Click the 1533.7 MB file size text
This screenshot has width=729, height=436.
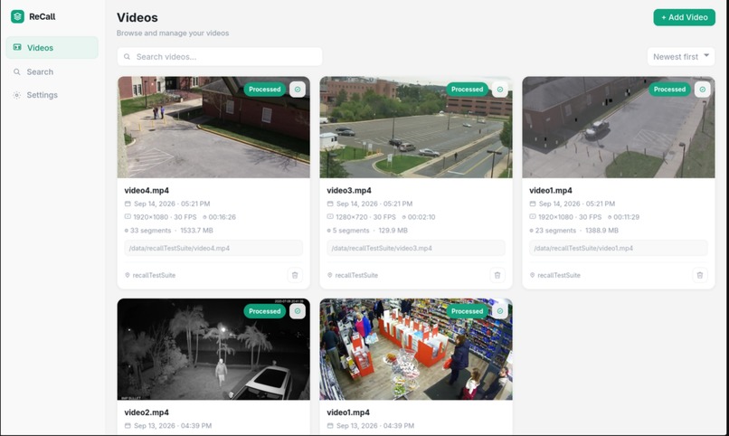point(196,231)
